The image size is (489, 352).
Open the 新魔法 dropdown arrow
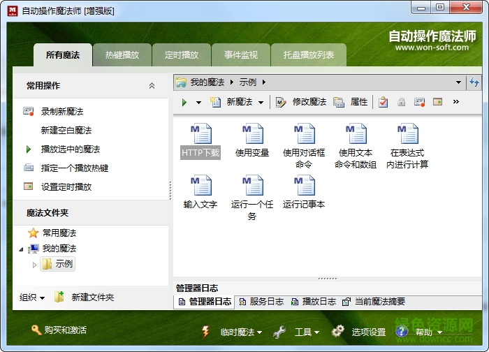[x=261, y=103]
